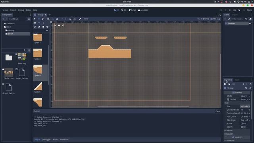The height and width of the screenshot is (143, 254).
Task: Play the project
Action: pyautogui.click(x=221, y=10)
